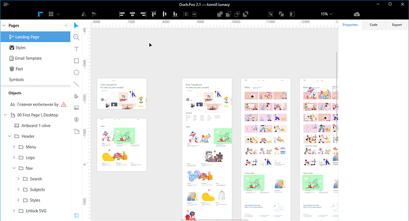409x221 pixels.
Task: Open the grid options dropdown arrow
Action: (x=58, y=14)
